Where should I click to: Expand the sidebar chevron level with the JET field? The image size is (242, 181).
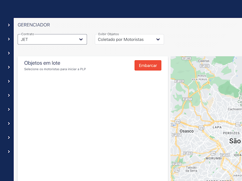pos(9,39)
